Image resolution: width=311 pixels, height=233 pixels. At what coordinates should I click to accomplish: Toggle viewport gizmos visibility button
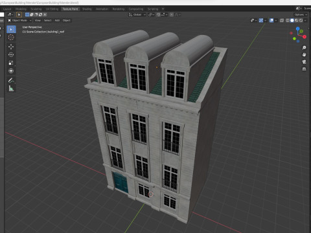click(x=261, y=20)
